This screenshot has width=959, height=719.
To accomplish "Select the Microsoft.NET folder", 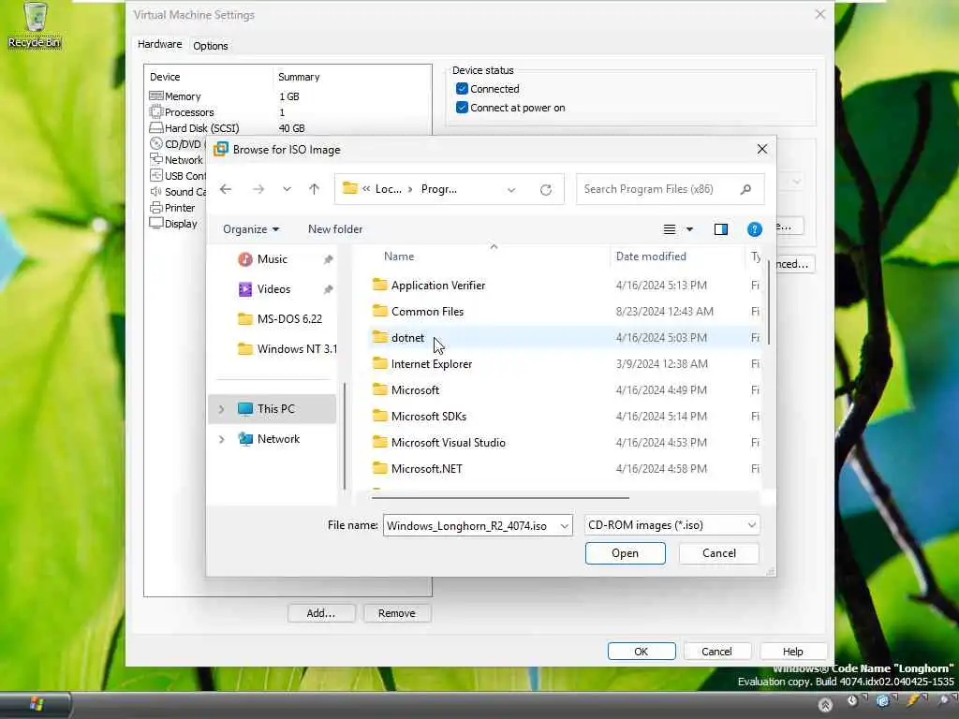I will [426, 470].
